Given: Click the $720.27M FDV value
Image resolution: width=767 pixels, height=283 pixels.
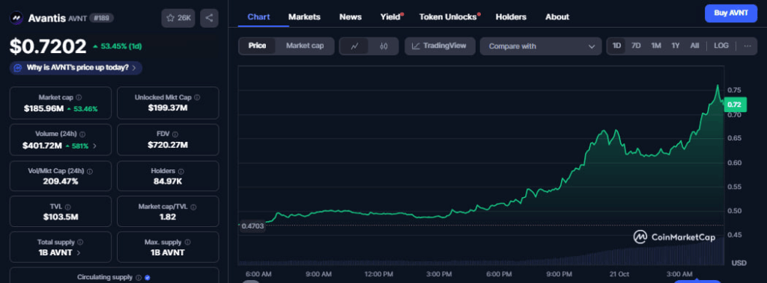Looking at the screenshot, I should [x=168, y=146].
